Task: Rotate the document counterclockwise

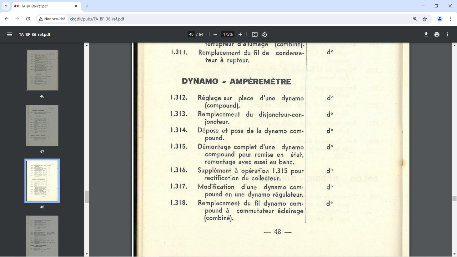Action: (264, 34)
